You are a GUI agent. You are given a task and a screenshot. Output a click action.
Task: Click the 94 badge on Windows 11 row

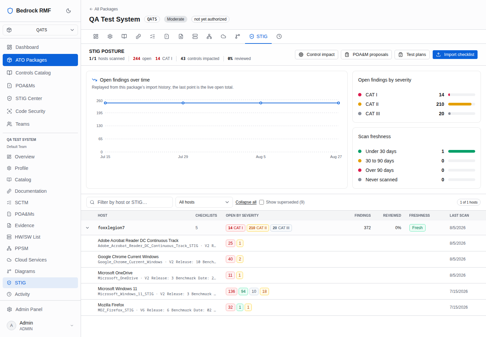(x=243, y=292)
